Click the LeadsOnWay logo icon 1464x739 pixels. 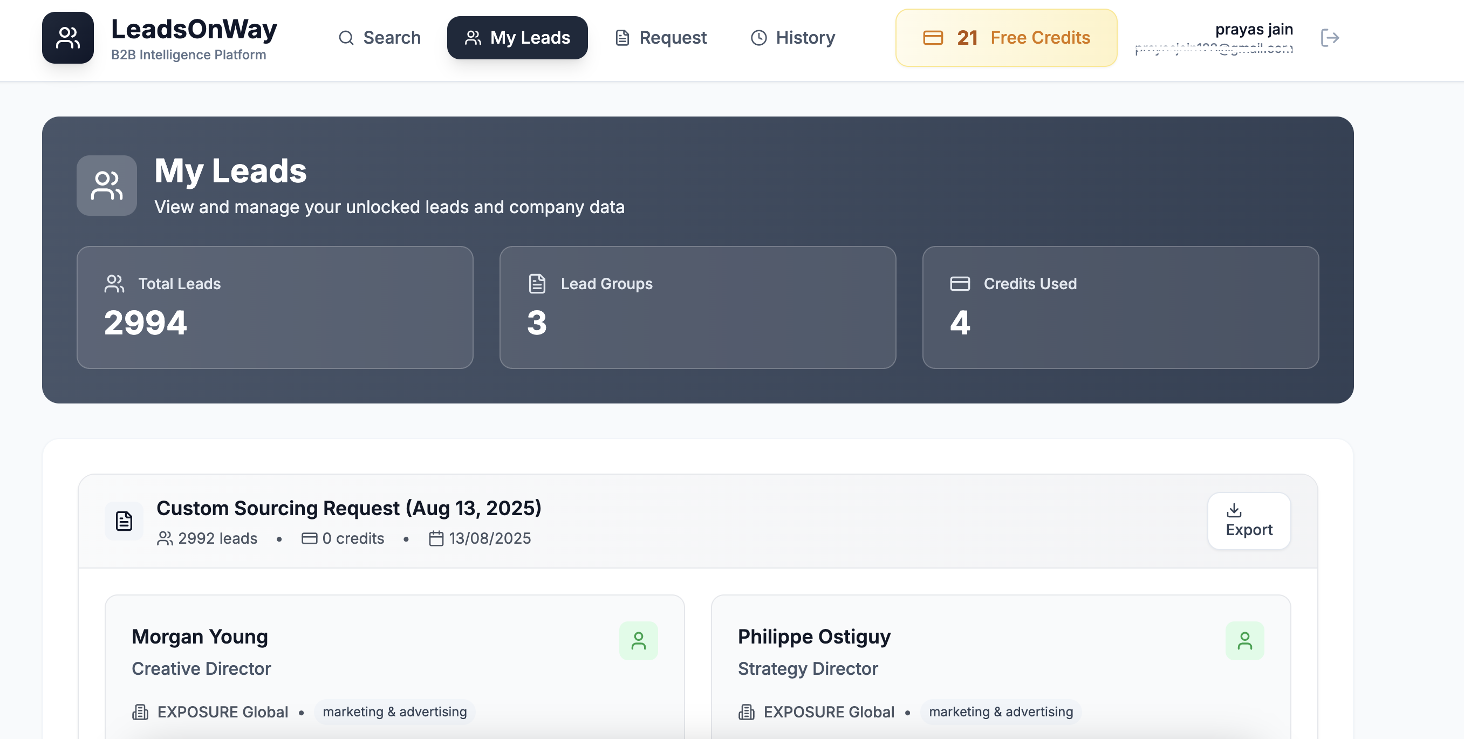pos(67,38)
